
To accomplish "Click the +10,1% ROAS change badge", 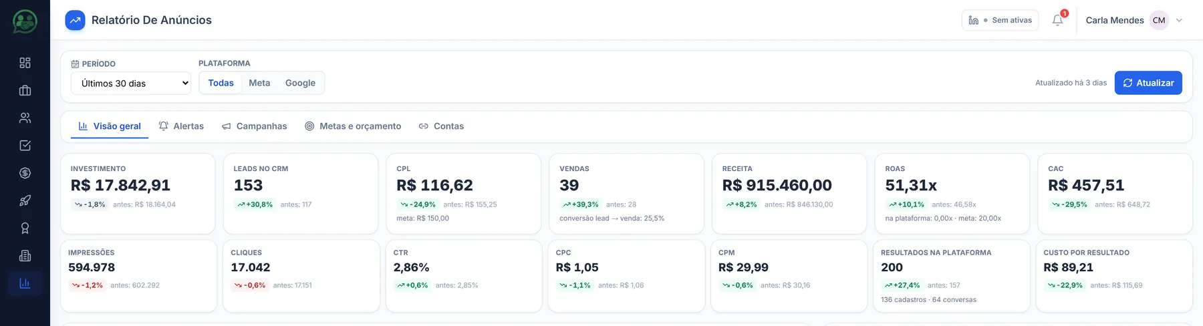I will point(906,204).
